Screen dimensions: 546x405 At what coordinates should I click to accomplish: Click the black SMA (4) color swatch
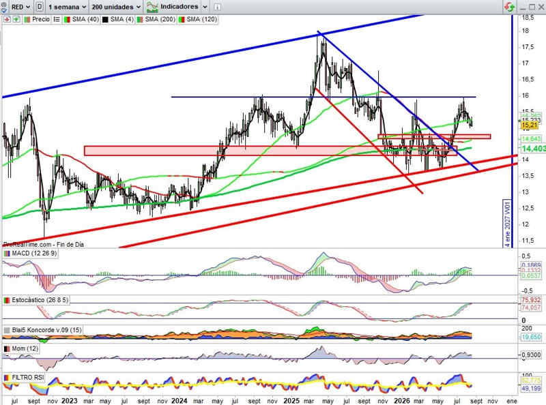click(x=105, y=20)
